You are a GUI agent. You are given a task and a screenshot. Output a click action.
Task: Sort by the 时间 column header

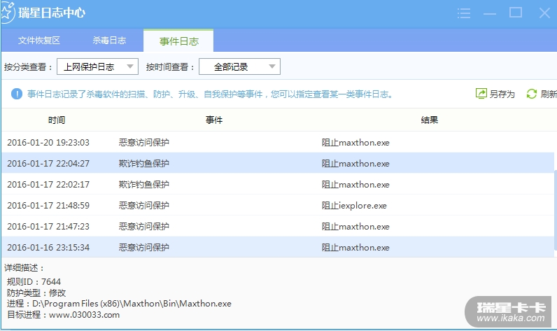click(57, 120)
